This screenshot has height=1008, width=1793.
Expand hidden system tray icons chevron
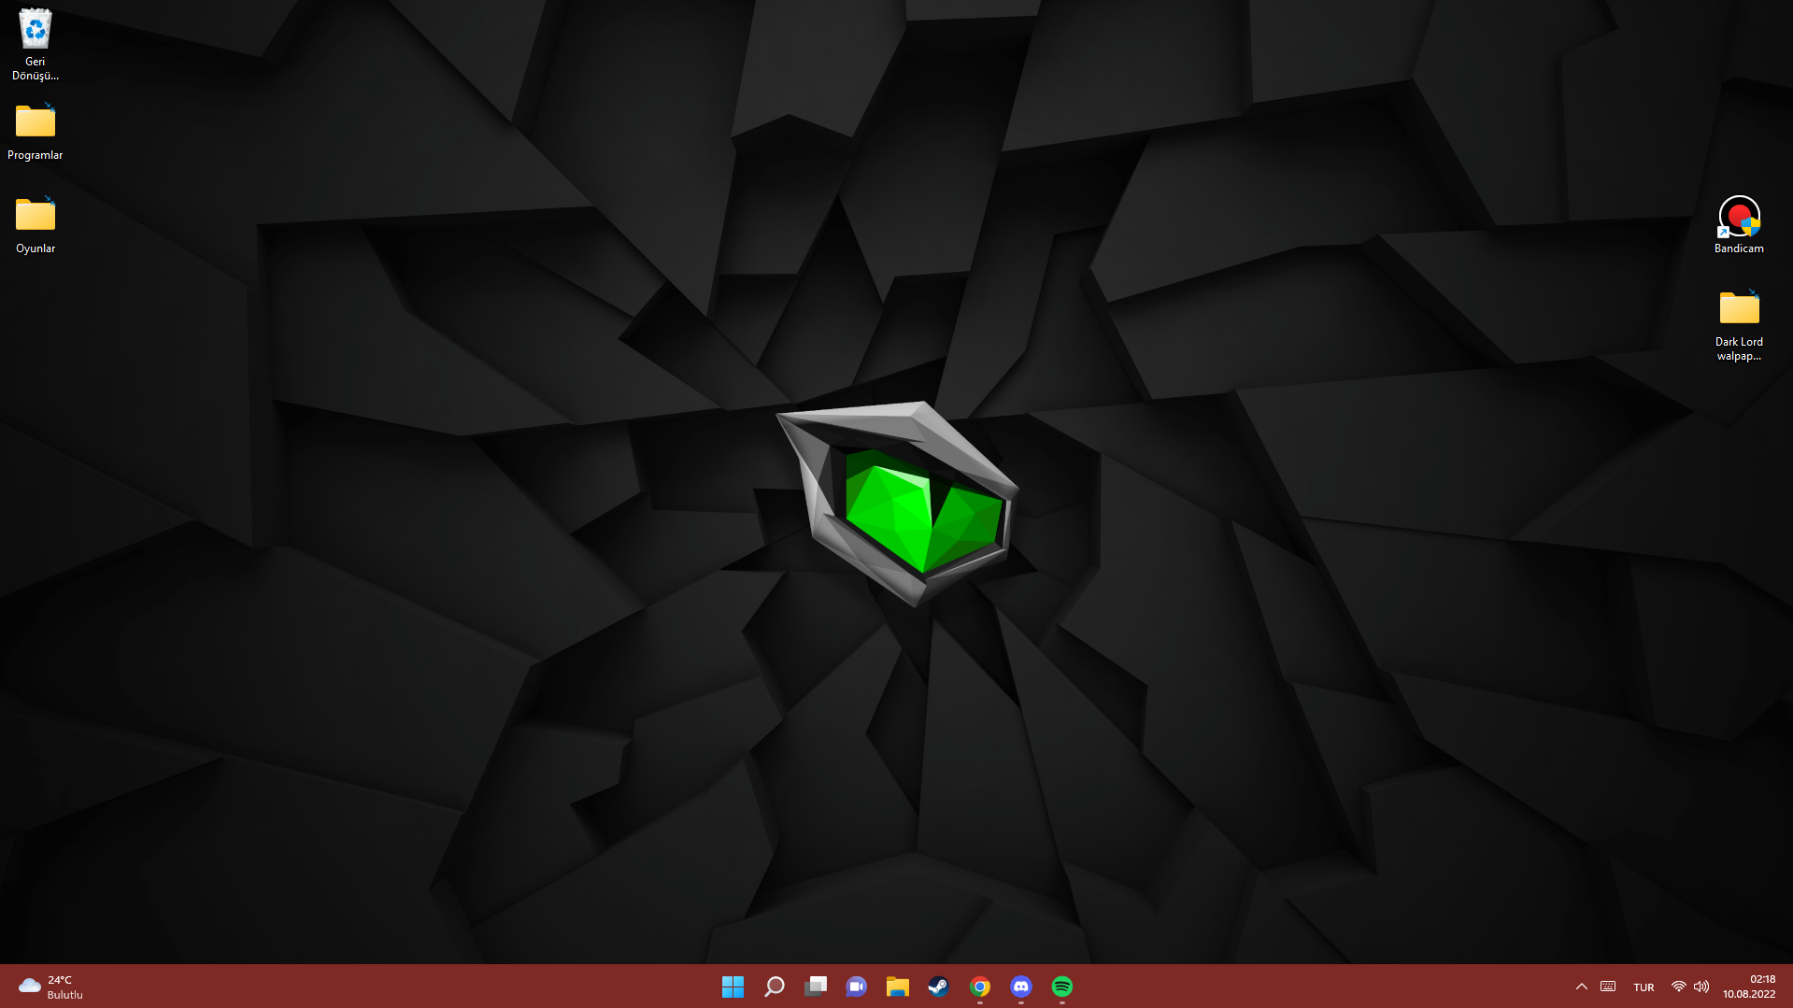[1581, 987]
